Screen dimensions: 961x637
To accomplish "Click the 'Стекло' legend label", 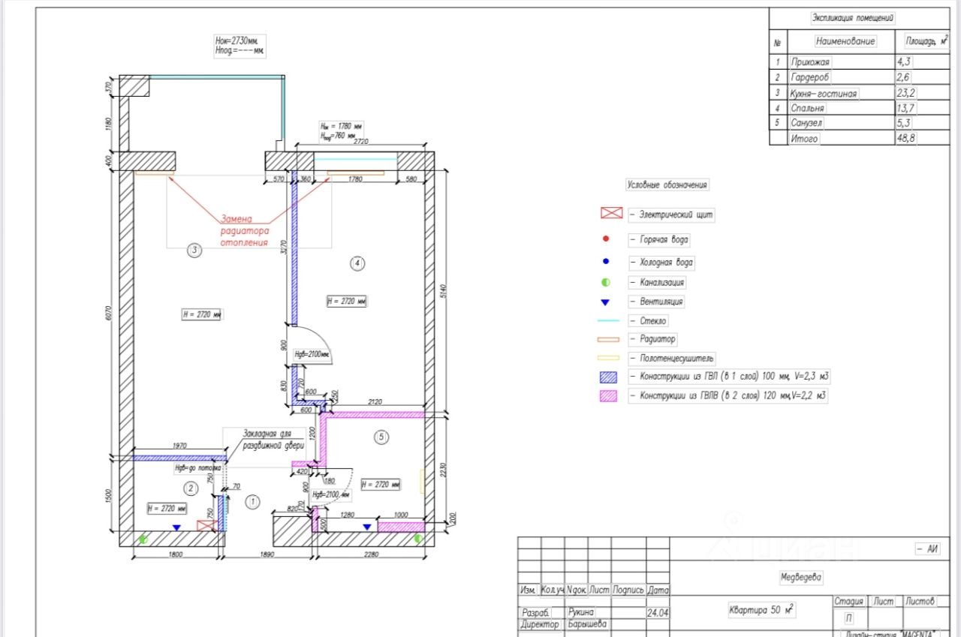I will point(648,321).
